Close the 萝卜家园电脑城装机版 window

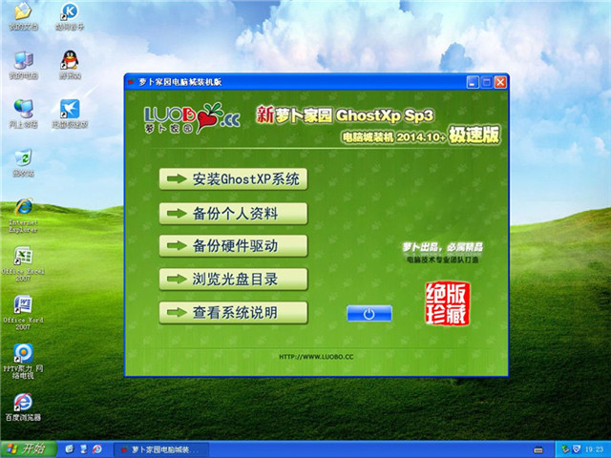point(500,82)
